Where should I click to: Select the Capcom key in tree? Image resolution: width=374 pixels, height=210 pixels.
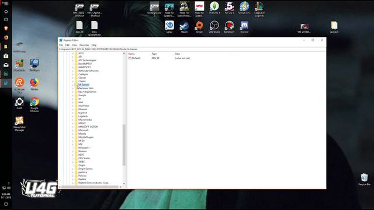pos(83,74)
